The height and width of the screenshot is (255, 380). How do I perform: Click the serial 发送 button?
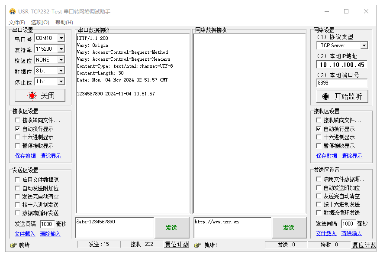pos(172,228)
